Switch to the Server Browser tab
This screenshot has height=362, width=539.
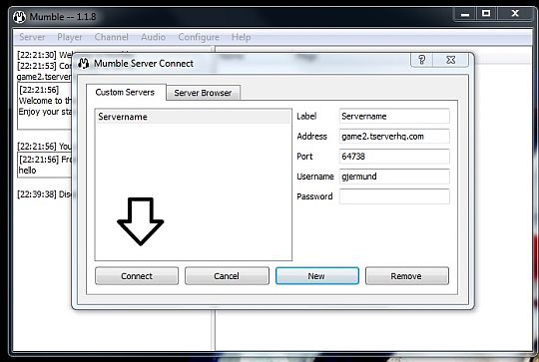point(203,93)
